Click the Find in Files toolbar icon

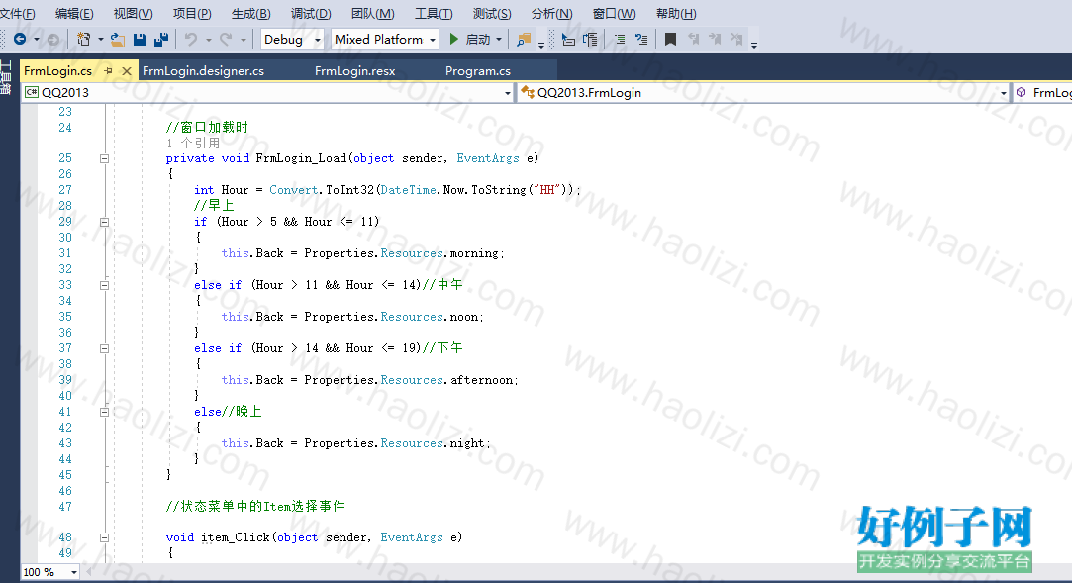click(524, 39)
